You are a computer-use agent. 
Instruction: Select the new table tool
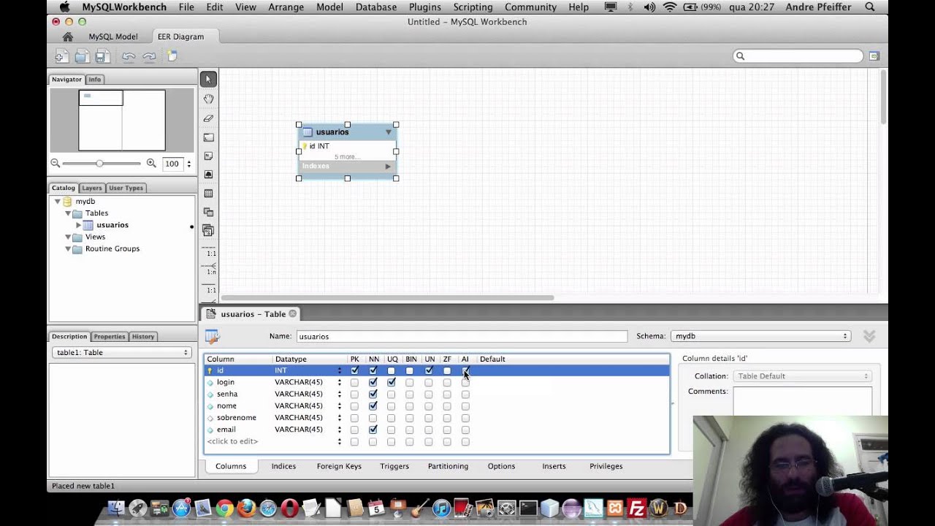click(x=208, y=194)
